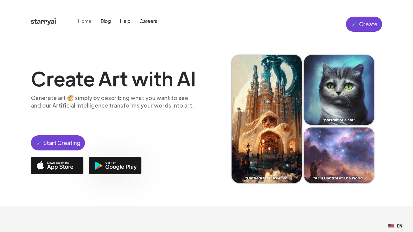Open the EN language selector
Image resolution: width=413 pixels, height=232 pixels.
395,226
